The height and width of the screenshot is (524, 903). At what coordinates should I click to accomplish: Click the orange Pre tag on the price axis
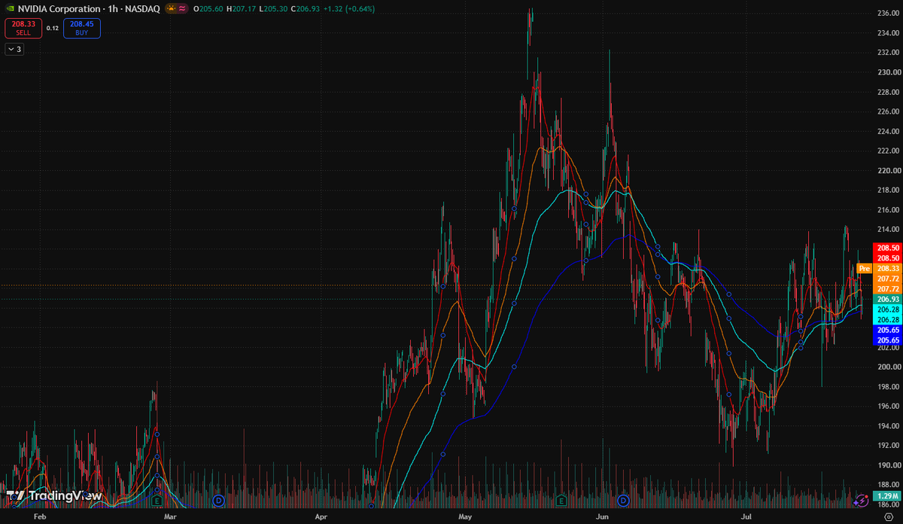[864, 268]
